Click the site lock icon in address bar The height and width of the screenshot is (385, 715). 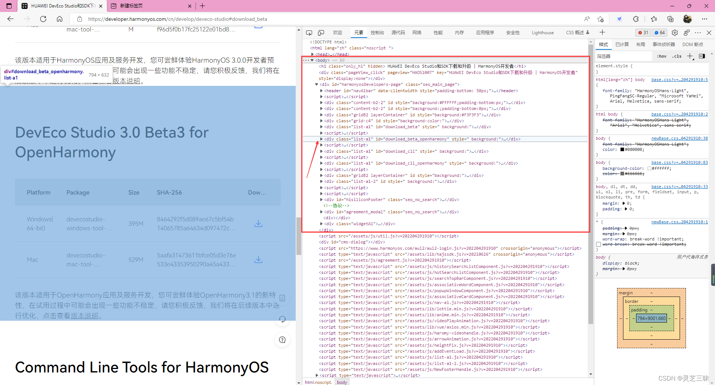tap(79, 19)
